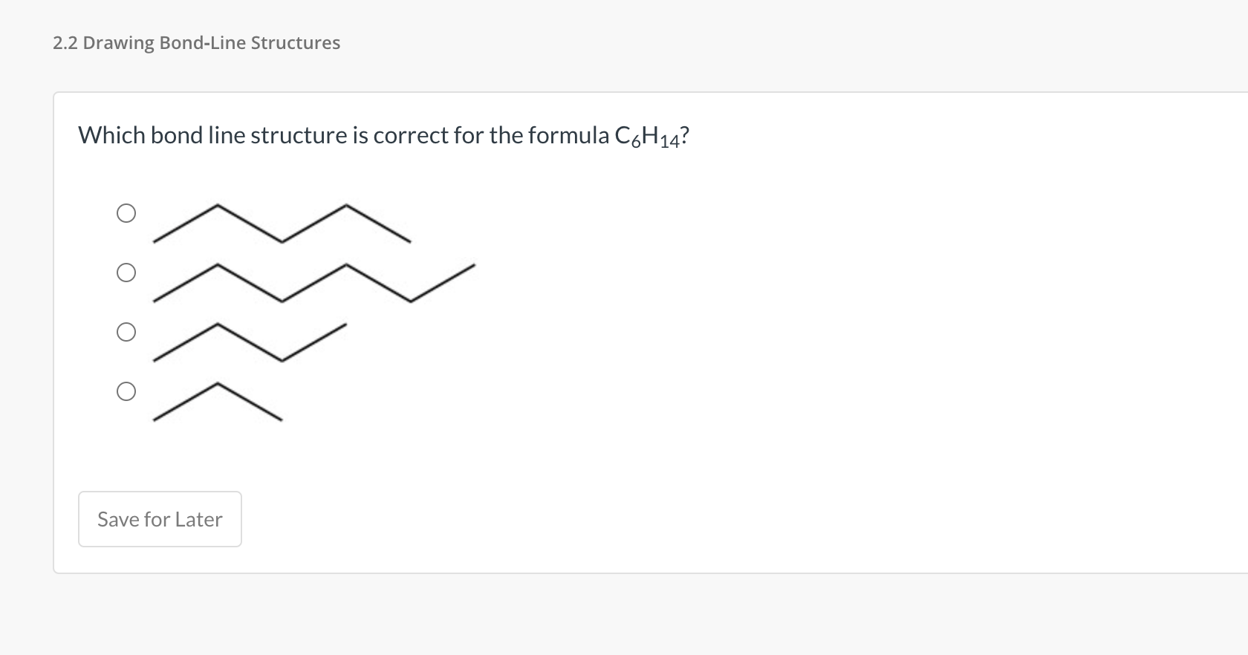Image resolution: width=1248 pixels, height=655 pixels.
Task: Select the radio button beside the second structure
Action: pyautogui.click(x=126, y=273)
